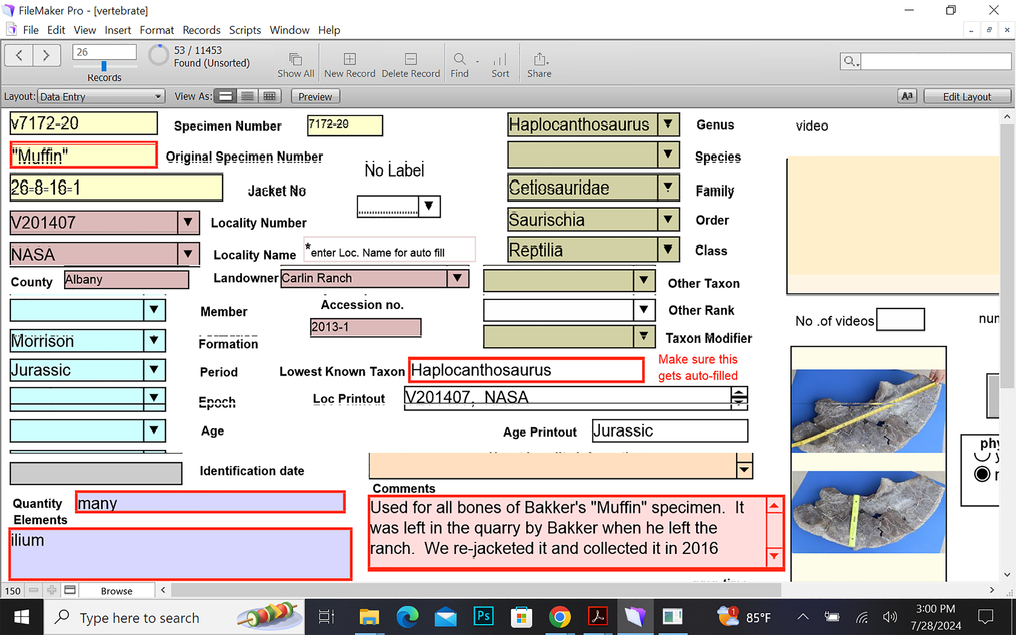
Task: Go to next record arrow
Action: (47, 55)
